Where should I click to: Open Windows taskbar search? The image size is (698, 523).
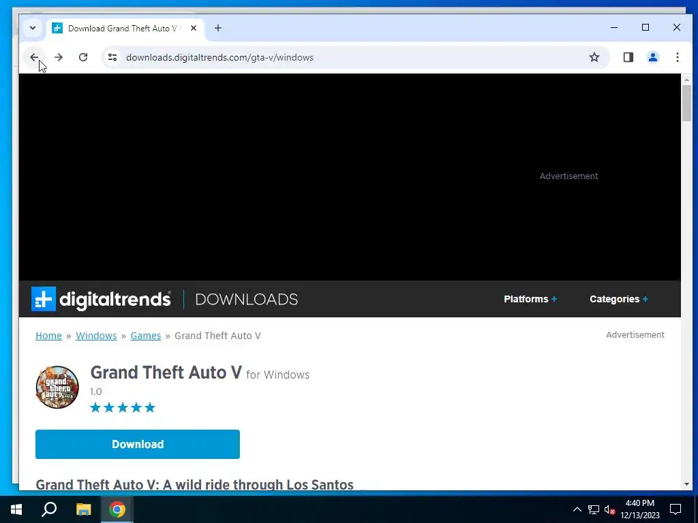click(x=49, y=509)
